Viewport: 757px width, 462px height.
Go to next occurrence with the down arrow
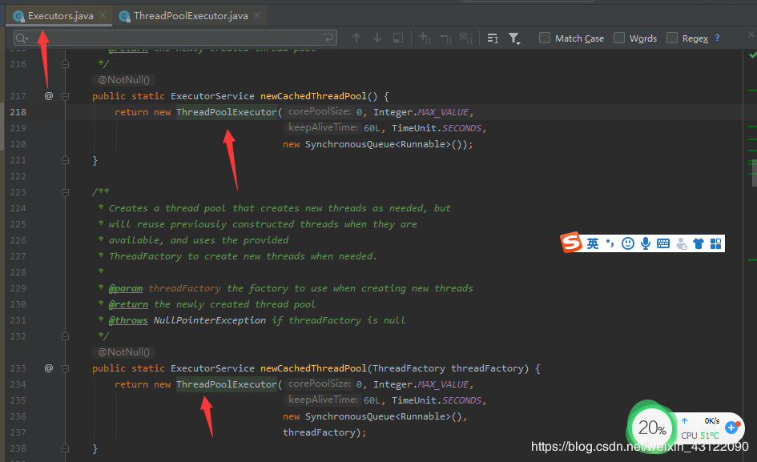pyautogui.click(x=377, y=38)
